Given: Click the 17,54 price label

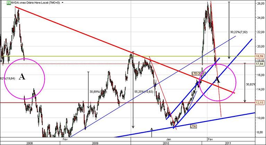Looking at the screenshot, I should (x=260, y=64).
